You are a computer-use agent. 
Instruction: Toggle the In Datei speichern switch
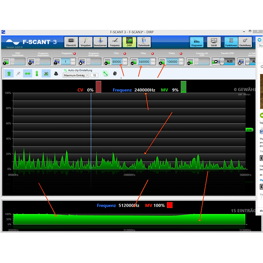[x=251, y=61]
